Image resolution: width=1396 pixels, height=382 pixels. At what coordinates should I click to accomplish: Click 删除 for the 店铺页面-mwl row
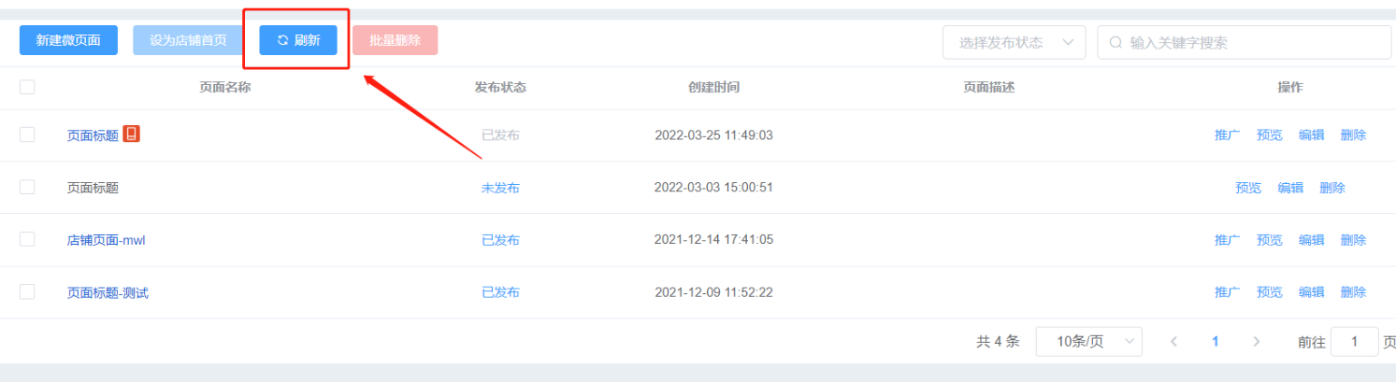click(1353, 240)
